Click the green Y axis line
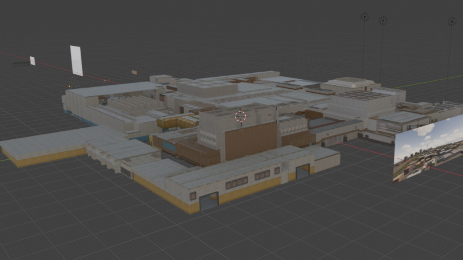 pos(427,82)
